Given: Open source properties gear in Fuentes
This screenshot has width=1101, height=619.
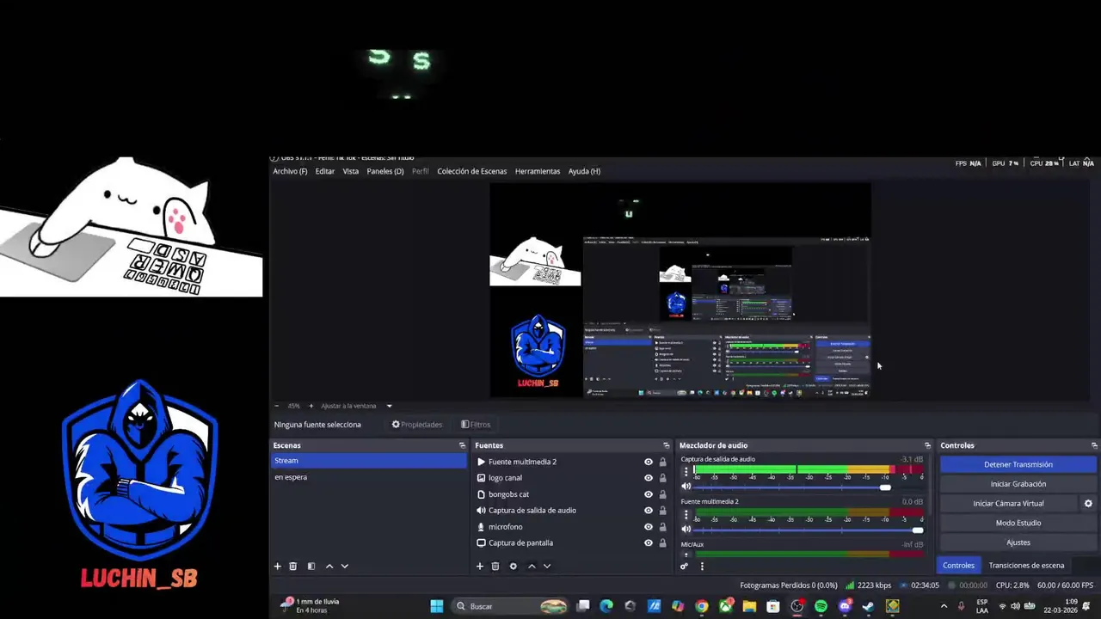Looking at the screenshot, I should tap(514, 567).
